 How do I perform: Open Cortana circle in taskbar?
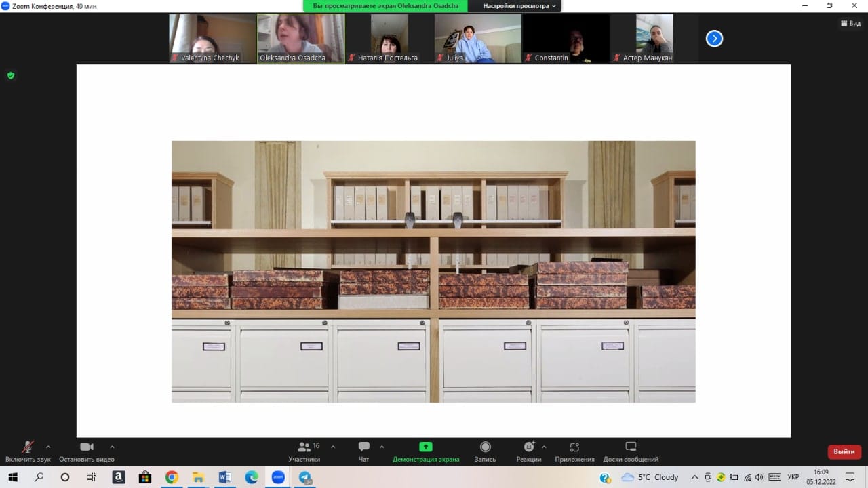click(65, 477)
